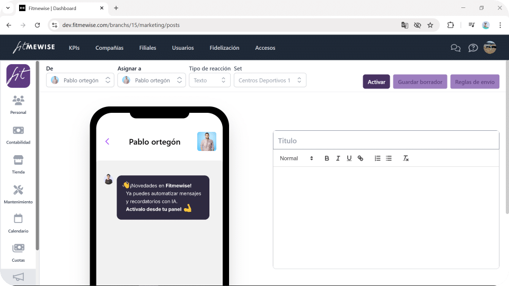This screenshot has height=286, width=509.
Task: Click Pablo ortegón's photo in the phone preview
Action: [207, 141]
